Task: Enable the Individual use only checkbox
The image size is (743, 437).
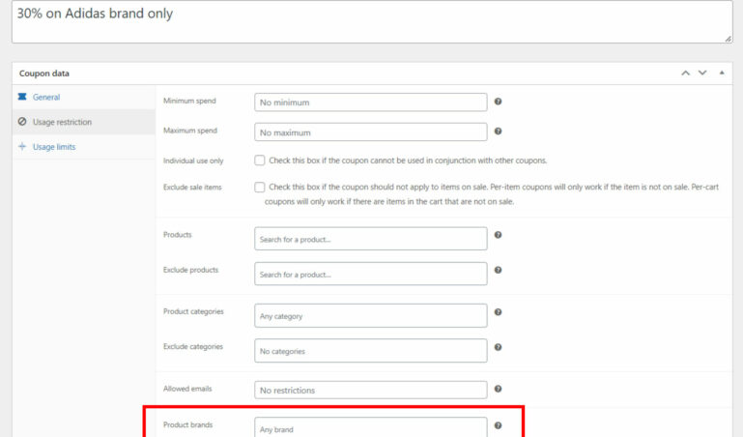Action: pos(260,160)
